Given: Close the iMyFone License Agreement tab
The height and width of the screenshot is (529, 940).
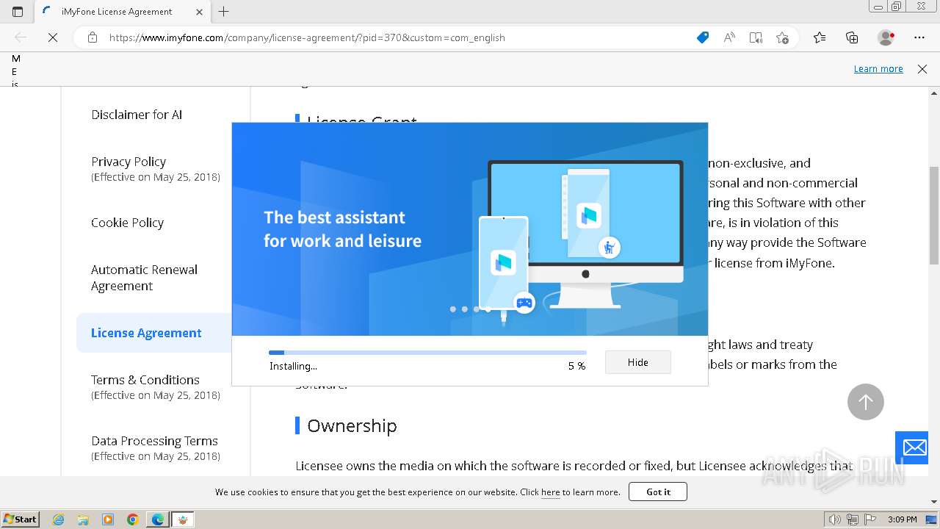Looking at the screenshot, I should pyautogui.click(x=199, y=12).
